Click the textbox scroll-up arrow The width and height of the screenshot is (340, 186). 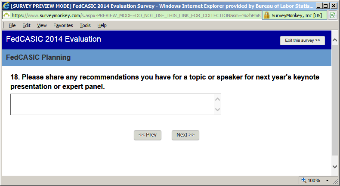pos(217,100)
